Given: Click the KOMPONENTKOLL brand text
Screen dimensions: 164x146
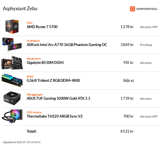Looking at the screenshot, I should click(x=147, y=9).
